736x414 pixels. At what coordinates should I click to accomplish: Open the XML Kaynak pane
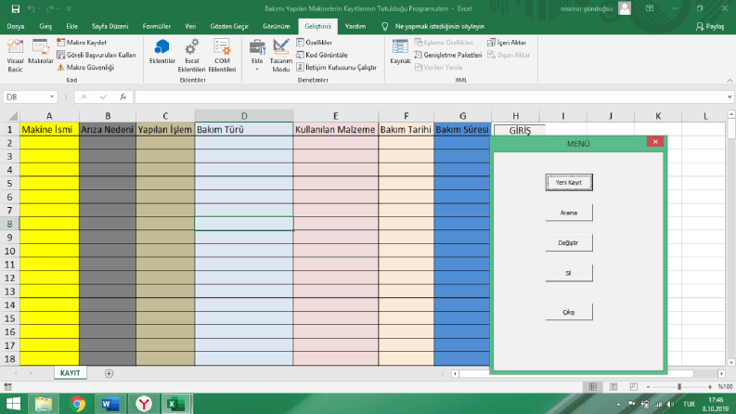(x=400, y=52)
